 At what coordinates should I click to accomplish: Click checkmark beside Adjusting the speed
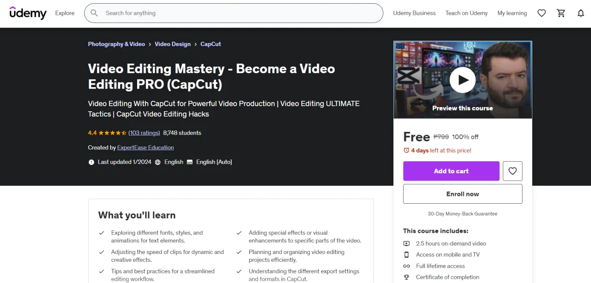(x=102, y=253)
